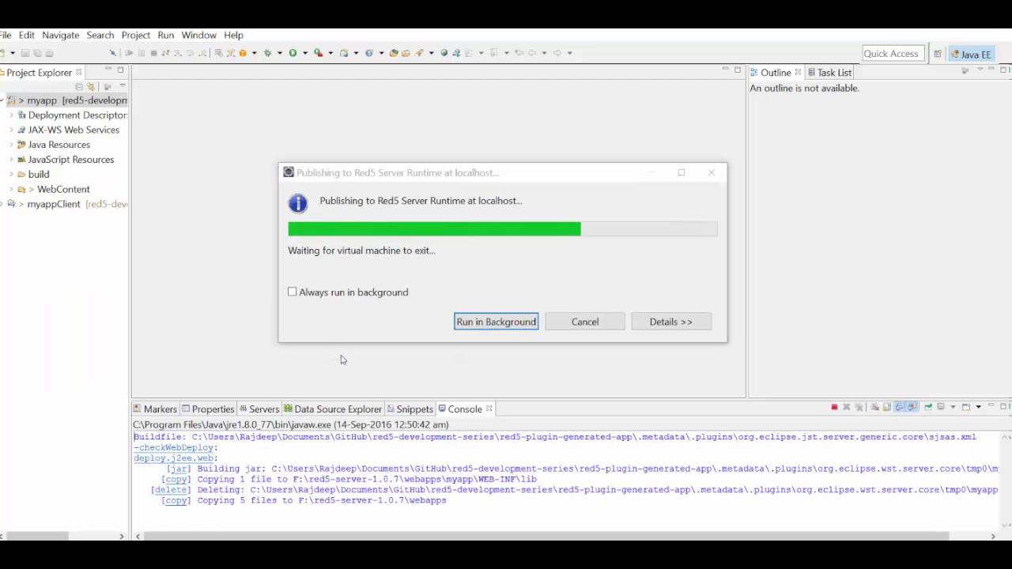Click the Outline view focus task icon
The image size is (1012, 569).
tap(965, 71)
